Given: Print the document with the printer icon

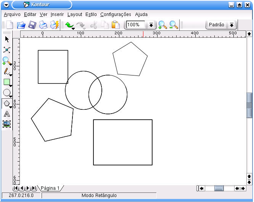Looking at the screenshot, I should click(43, 25).
